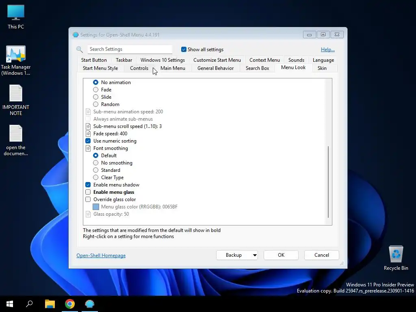Click Menu glass color swatch
The image size is (416, 312).
pyautogui.click(x=96, y=207)
